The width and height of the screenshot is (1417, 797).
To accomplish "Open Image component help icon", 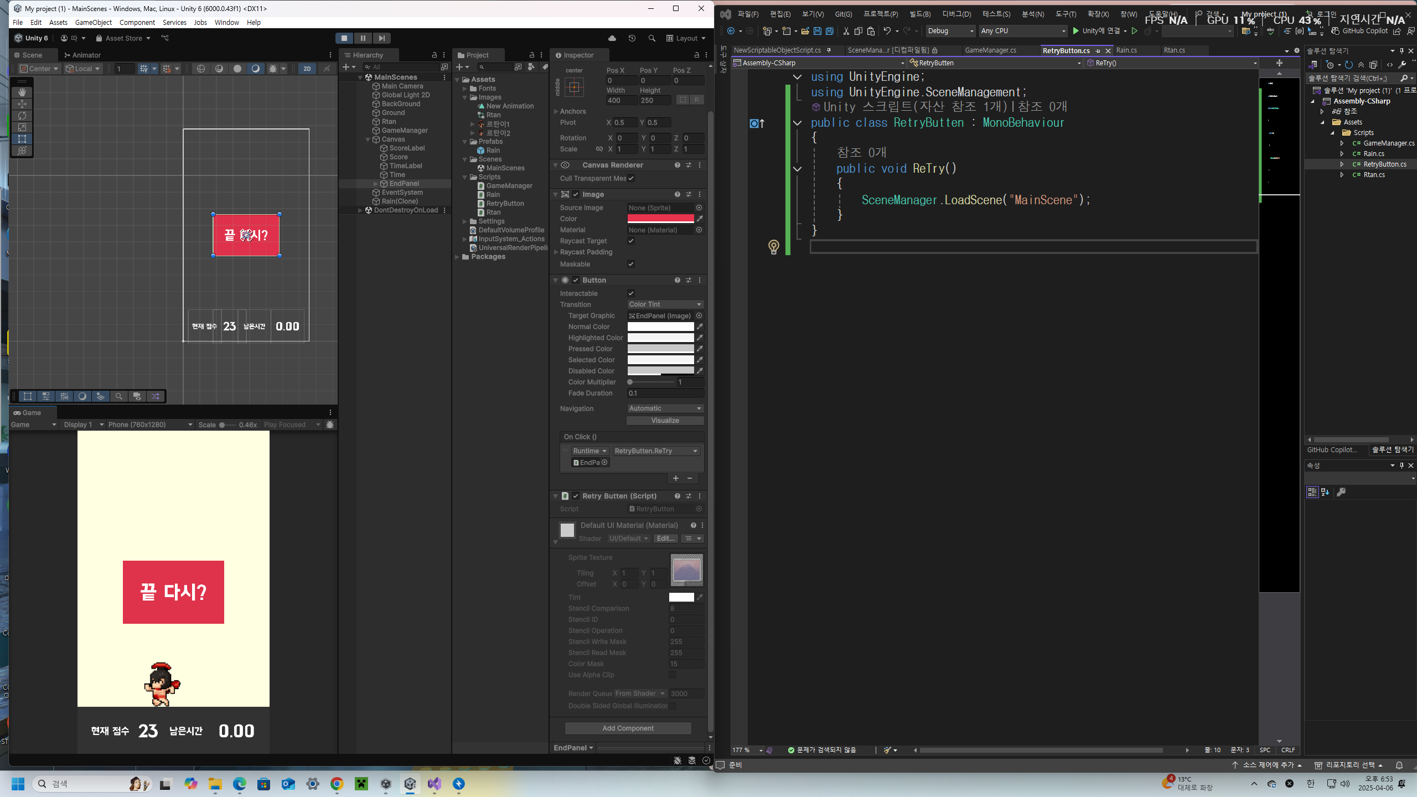I will (678, 194).
